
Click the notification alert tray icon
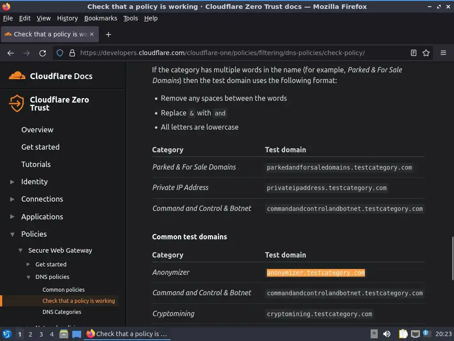click(x=426, y=333)
